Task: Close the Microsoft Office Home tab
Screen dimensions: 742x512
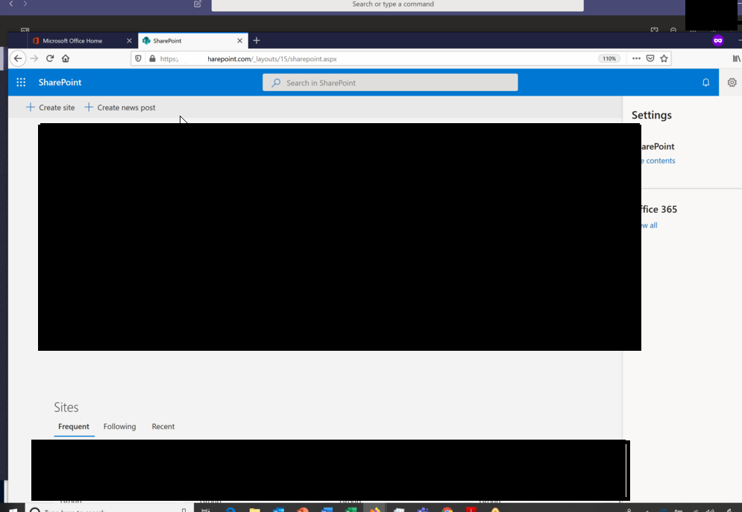Action: 129,41
